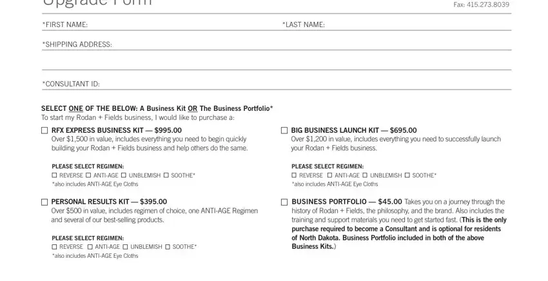This screenshot has width=548, height=281.
Task: Select UNBLEMISH under Big Business Launch Kit
Action: 365,175
